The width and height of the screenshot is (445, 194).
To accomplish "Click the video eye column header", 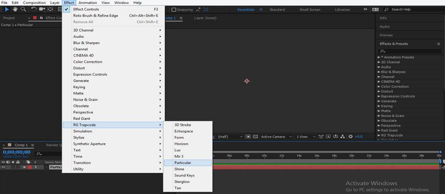I will pos(3,162).
